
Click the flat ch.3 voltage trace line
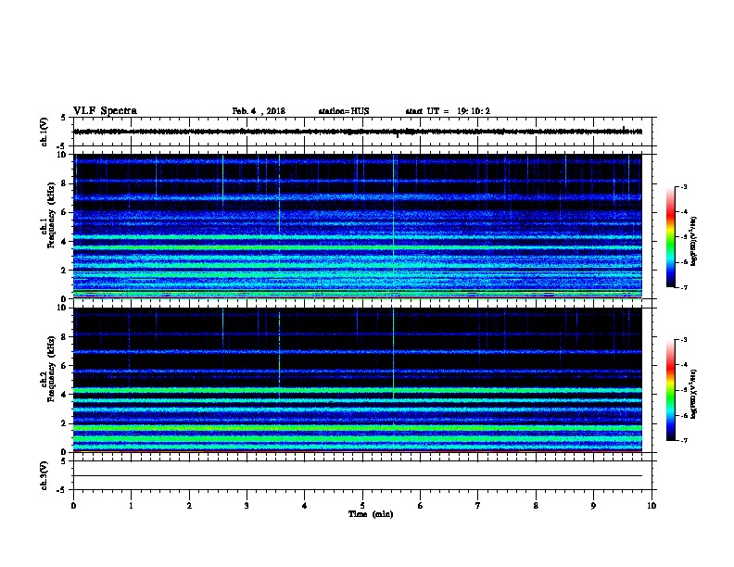coord(358,476)
